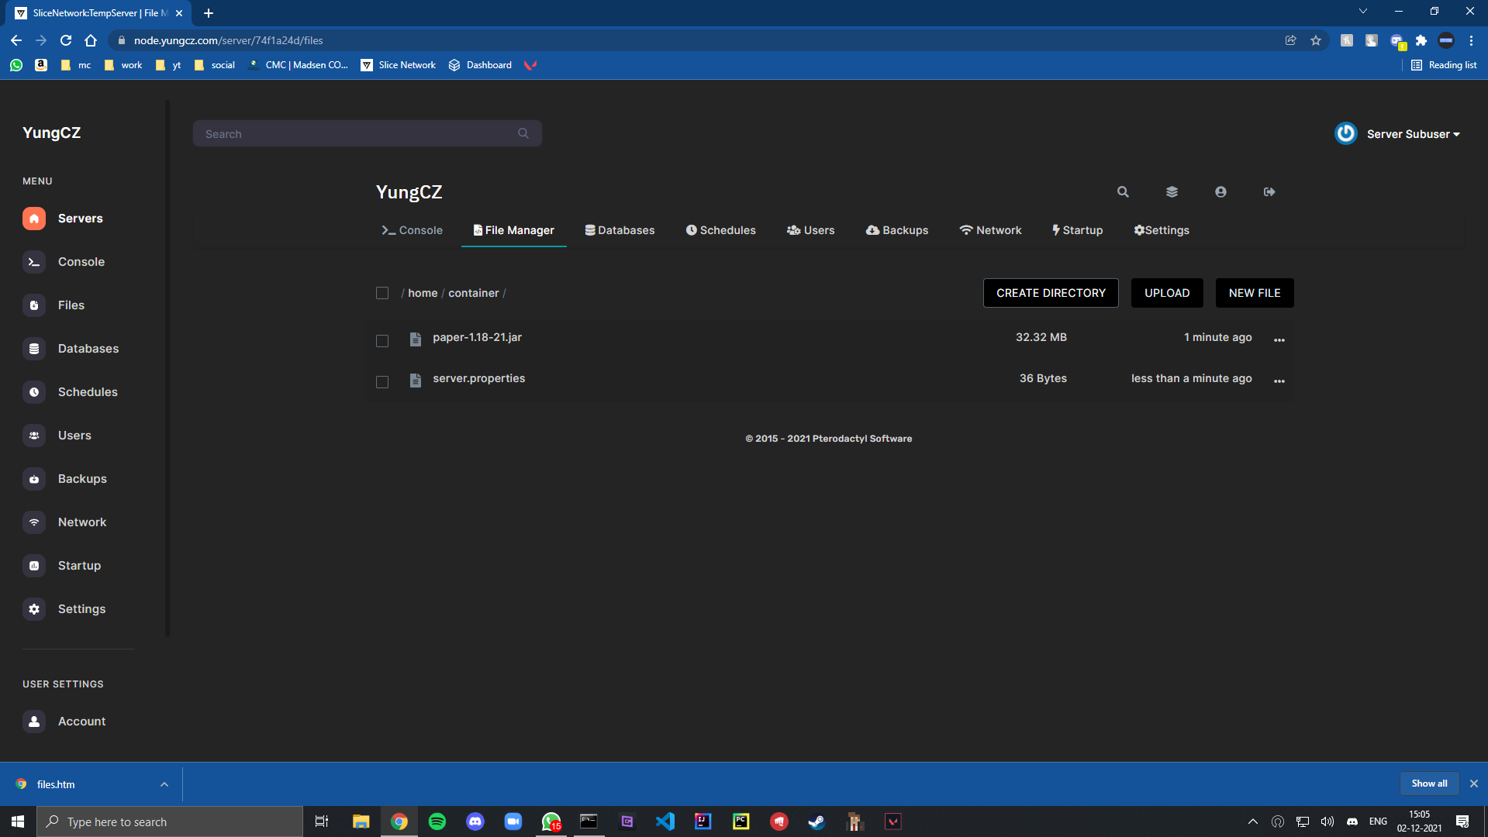
Task: Open the server.properties file
Action: click(x=478, y=378)
